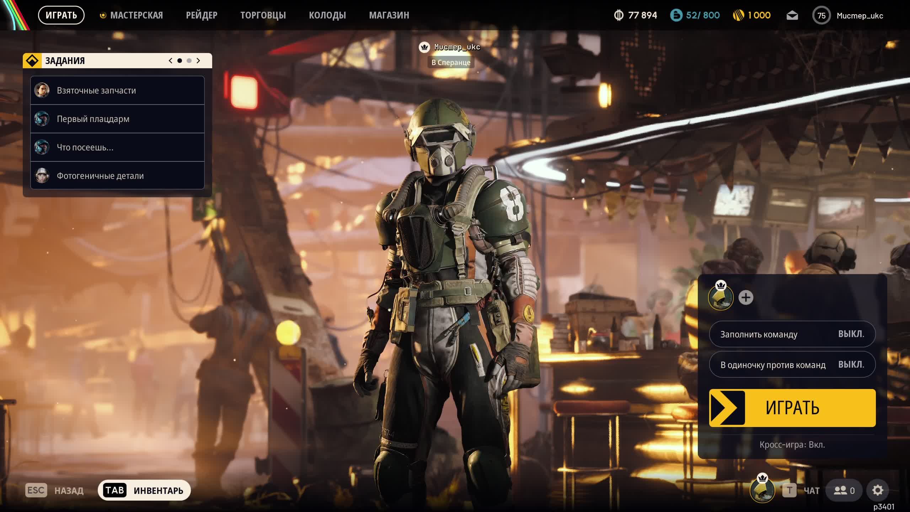Open Инвентарь via TAB button
910x512 pixels.
tap(144, 490)
